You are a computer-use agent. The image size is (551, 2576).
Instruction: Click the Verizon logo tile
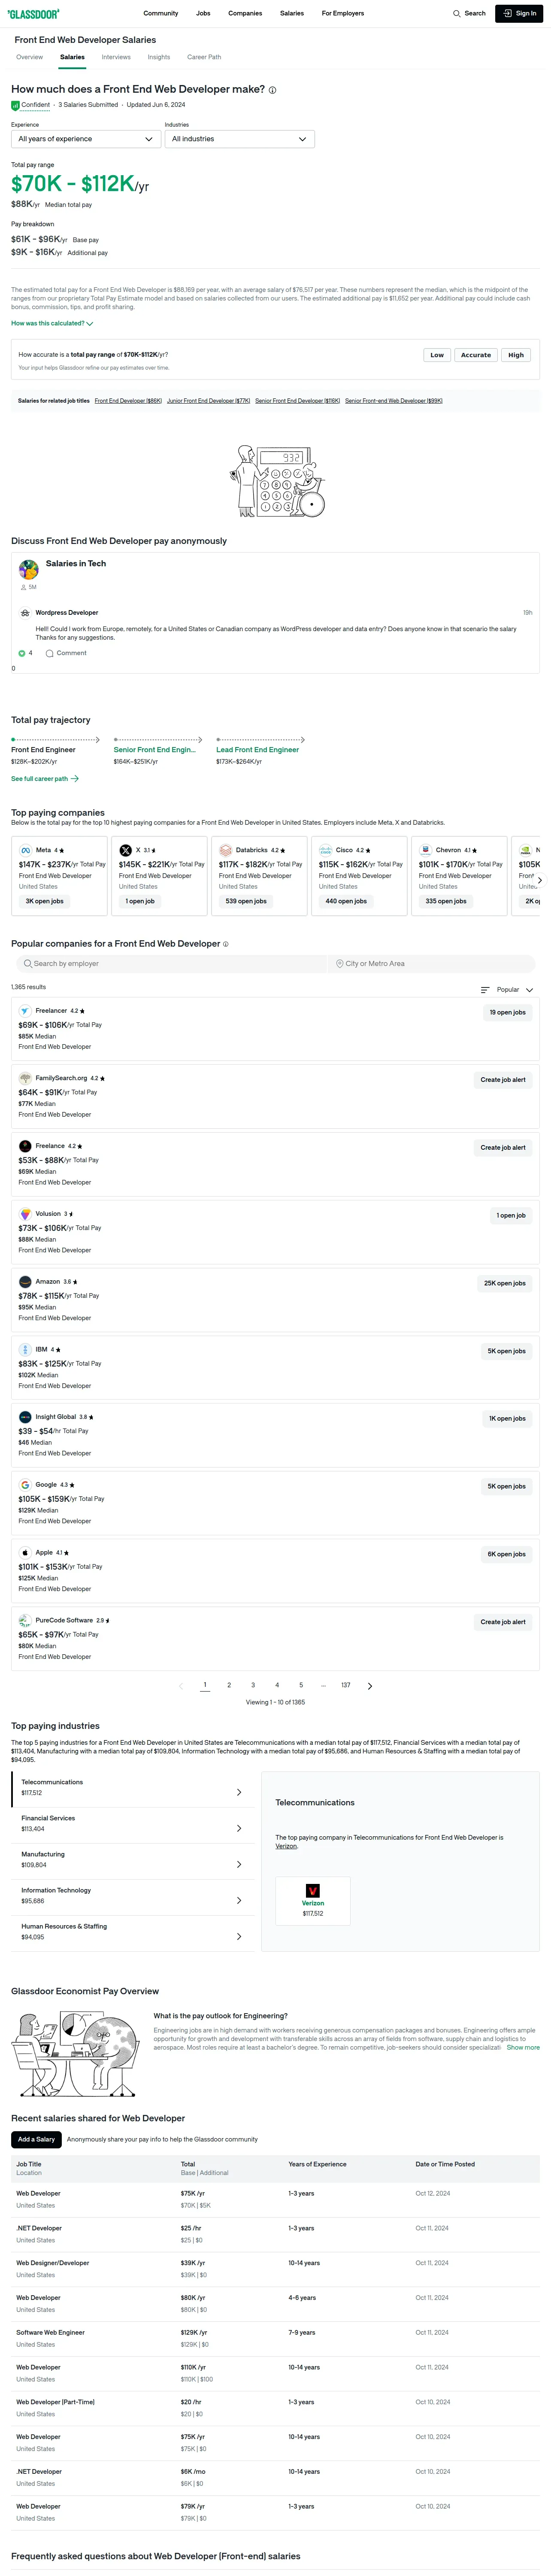313,1899
